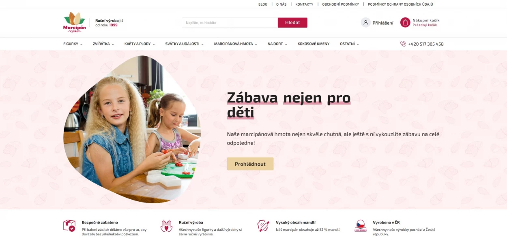Open the Kontakty link
The width and height of the screenshot is (507, 243).
pos(304,4)
